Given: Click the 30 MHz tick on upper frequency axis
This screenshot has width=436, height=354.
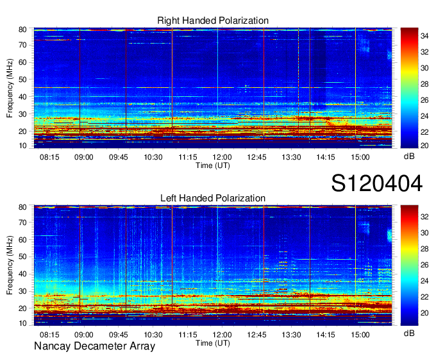Looking at the screenshot, I should (22, 114).
